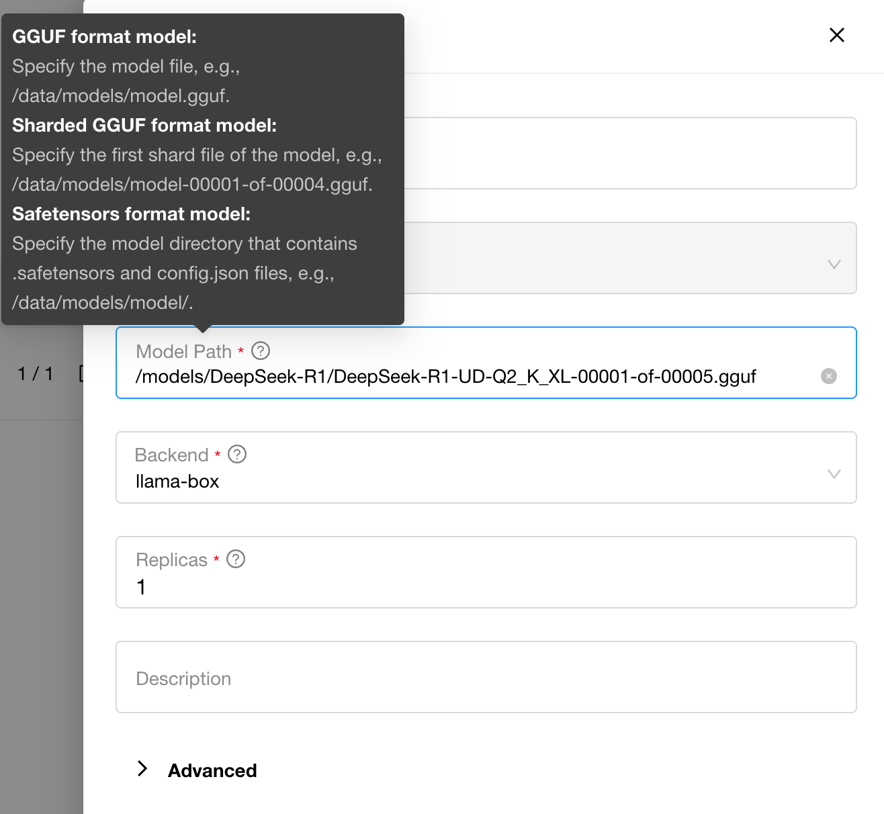Click the 1 / 1 page indicator
Viewport: 884px width, 814px height.
[34, 374]
